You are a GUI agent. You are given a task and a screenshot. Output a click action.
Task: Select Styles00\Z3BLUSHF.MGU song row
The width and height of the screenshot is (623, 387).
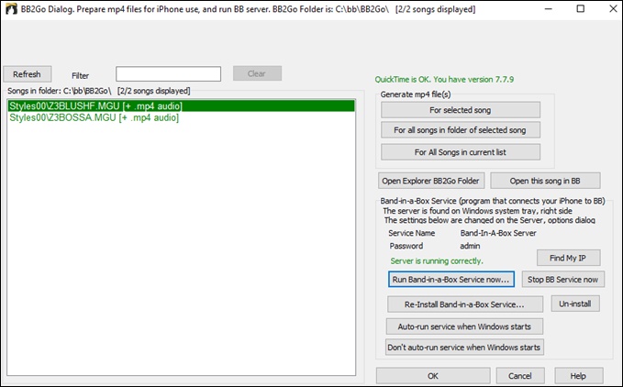[x=181, y=106]
